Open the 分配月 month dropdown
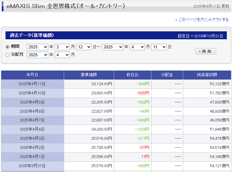 (x=62, y=55)
